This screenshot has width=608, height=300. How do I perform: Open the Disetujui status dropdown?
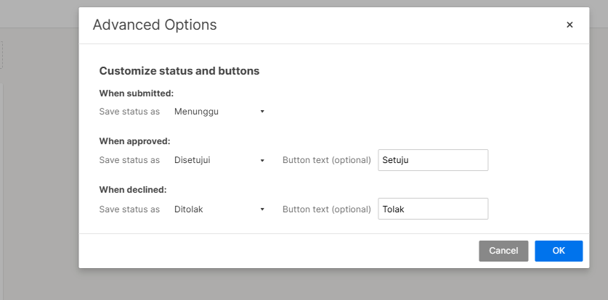coord(218,160)
